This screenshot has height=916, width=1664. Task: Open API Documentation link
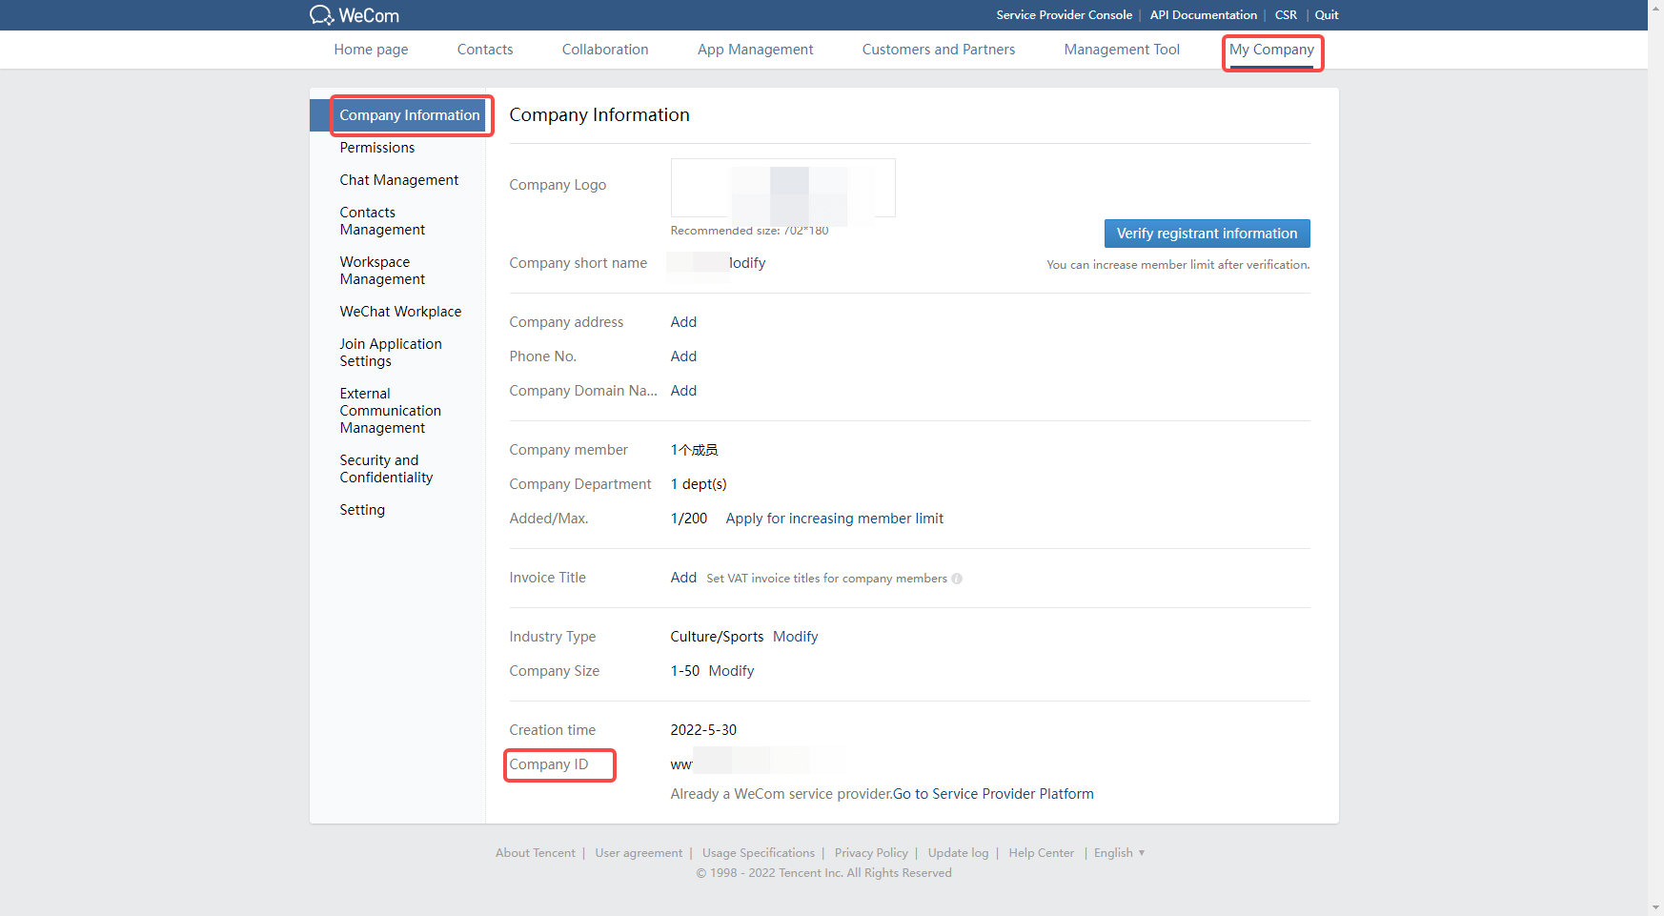click(x=1203, y=15)
